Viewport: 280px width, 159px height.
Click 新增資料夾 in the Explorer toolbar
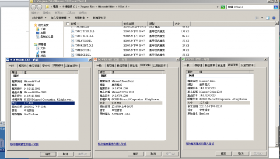click(99, 18)
